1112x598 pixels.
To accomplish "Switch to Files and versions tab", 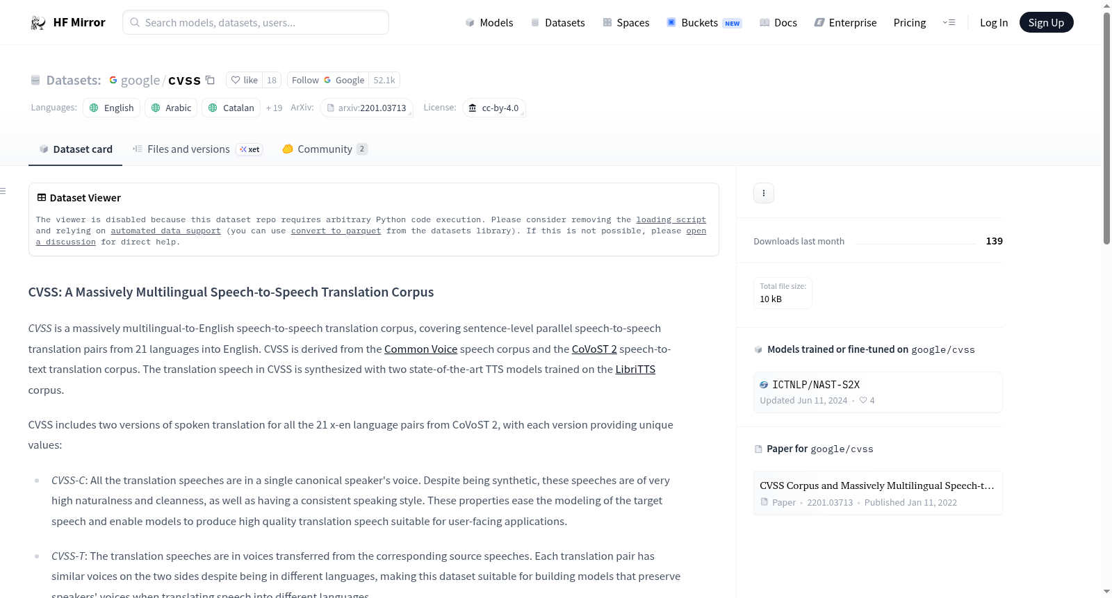I will [x=197, y=149].
